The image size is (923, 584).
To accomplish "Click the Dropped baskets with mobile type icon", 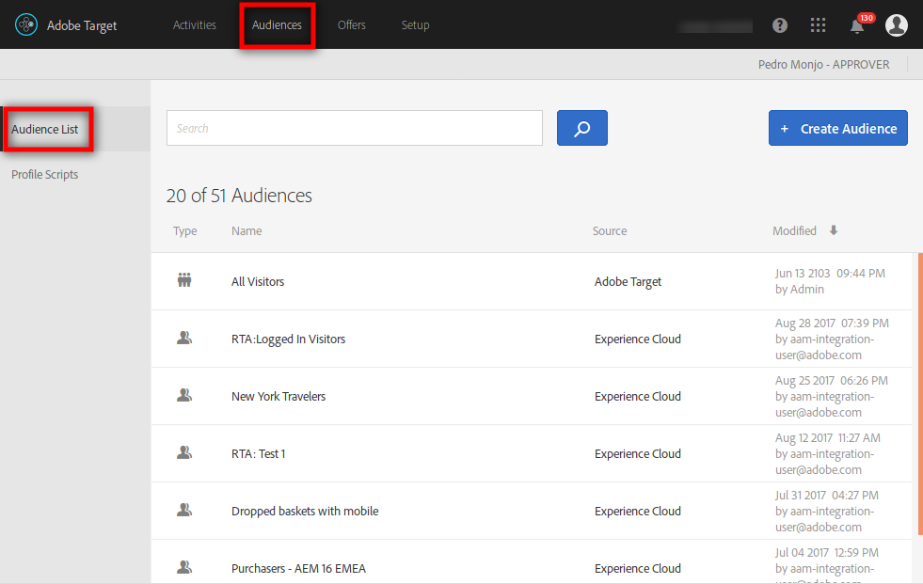I will [184, 510].
